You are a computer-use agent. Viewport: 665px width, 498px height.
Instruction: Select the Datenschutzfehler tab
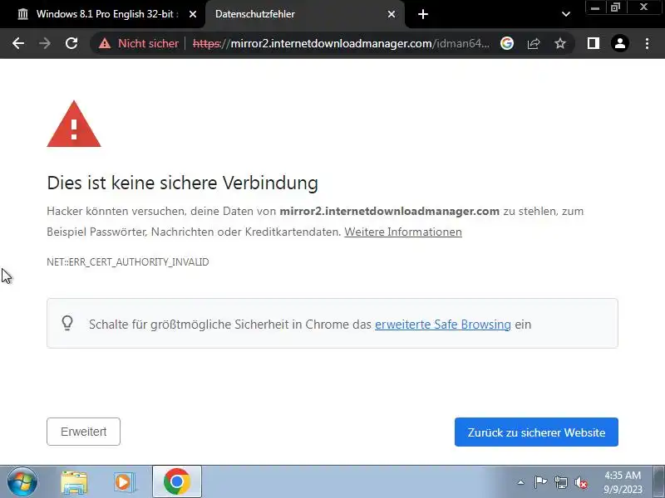pos(304,14)
